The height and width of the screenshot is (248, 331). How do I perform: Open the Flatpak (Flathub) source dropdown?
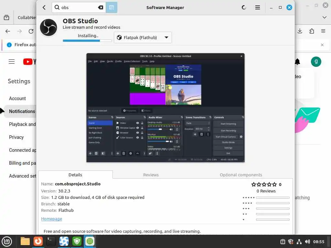(x=143, y=37)
